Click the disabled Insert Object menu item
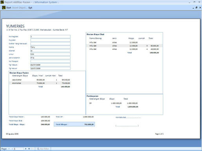202x151 pixels. coord(19,8)
